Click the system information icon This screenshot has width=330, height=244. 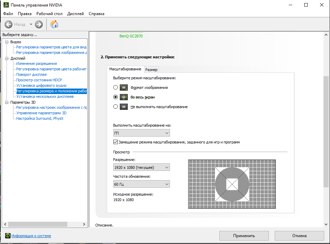(x=8, y=236)
